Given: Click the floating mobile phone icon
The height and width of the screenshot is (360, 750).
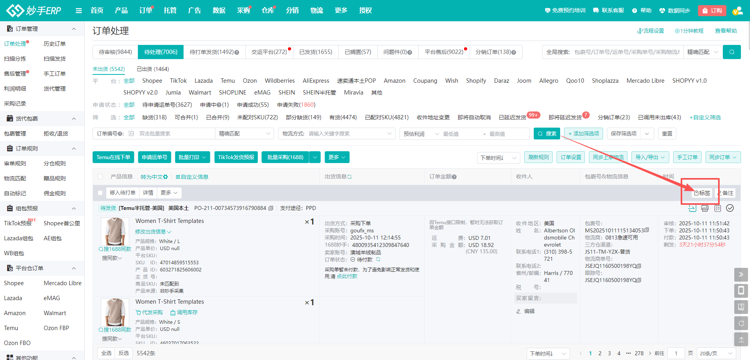Looking at the screenshot, I should point(741,291).
